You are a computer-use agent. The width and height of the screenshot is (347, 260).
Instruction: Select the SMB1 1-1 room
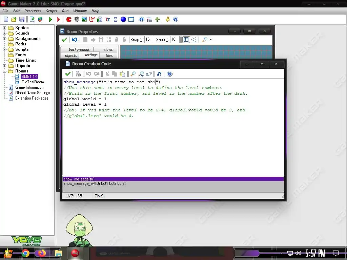pyautogui.click(x=30, y=77)
